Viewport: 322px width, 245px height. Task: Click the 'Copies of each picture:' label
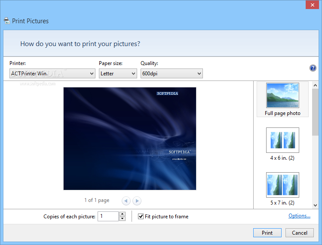click(69, 217)
